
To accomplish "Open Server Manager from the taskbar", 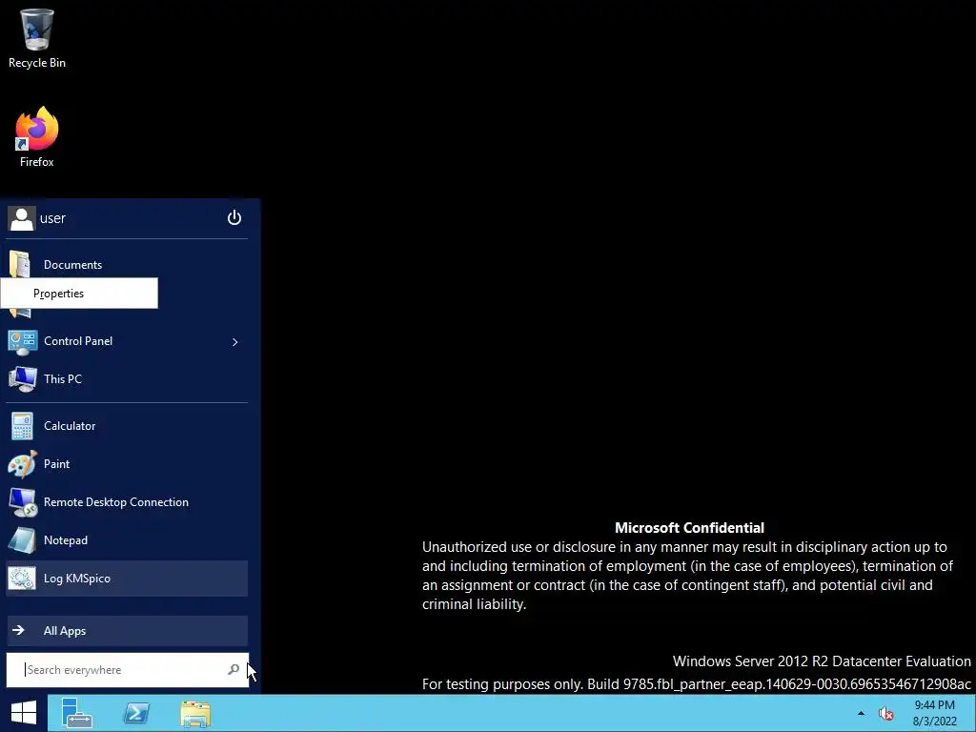I will [x=77, y=713].
